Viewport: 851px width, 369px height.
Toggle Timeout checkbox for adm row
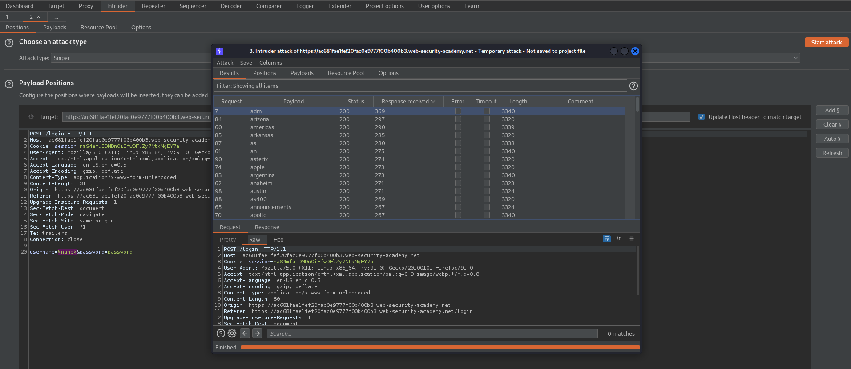[487, 111]
